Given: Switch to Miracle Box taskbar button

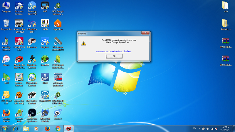Looking at the screenshot, I should click(69, 128).
